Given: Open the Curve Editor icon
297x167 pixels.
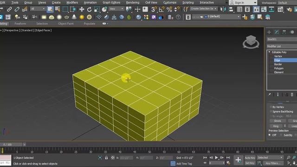Looking at the screenshot, I should 264,9.
